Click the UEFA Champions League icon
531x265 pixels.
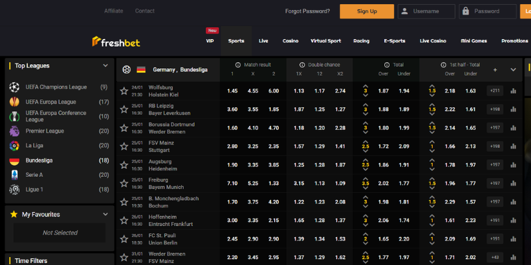[15, 87]
